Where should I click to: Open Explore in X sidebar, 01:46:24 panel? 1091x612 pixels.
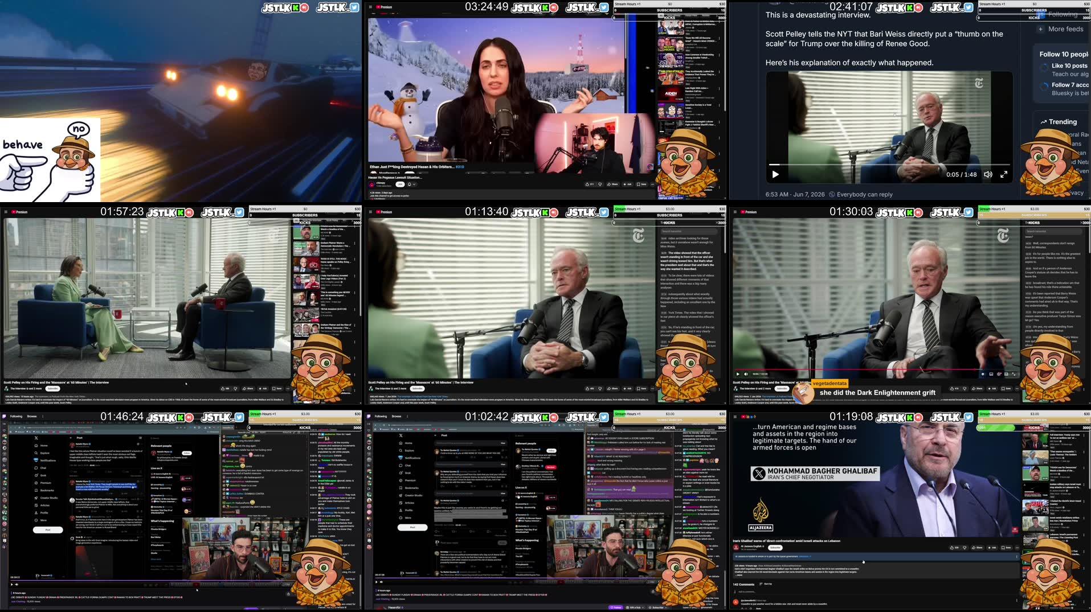tap(42, 453)
